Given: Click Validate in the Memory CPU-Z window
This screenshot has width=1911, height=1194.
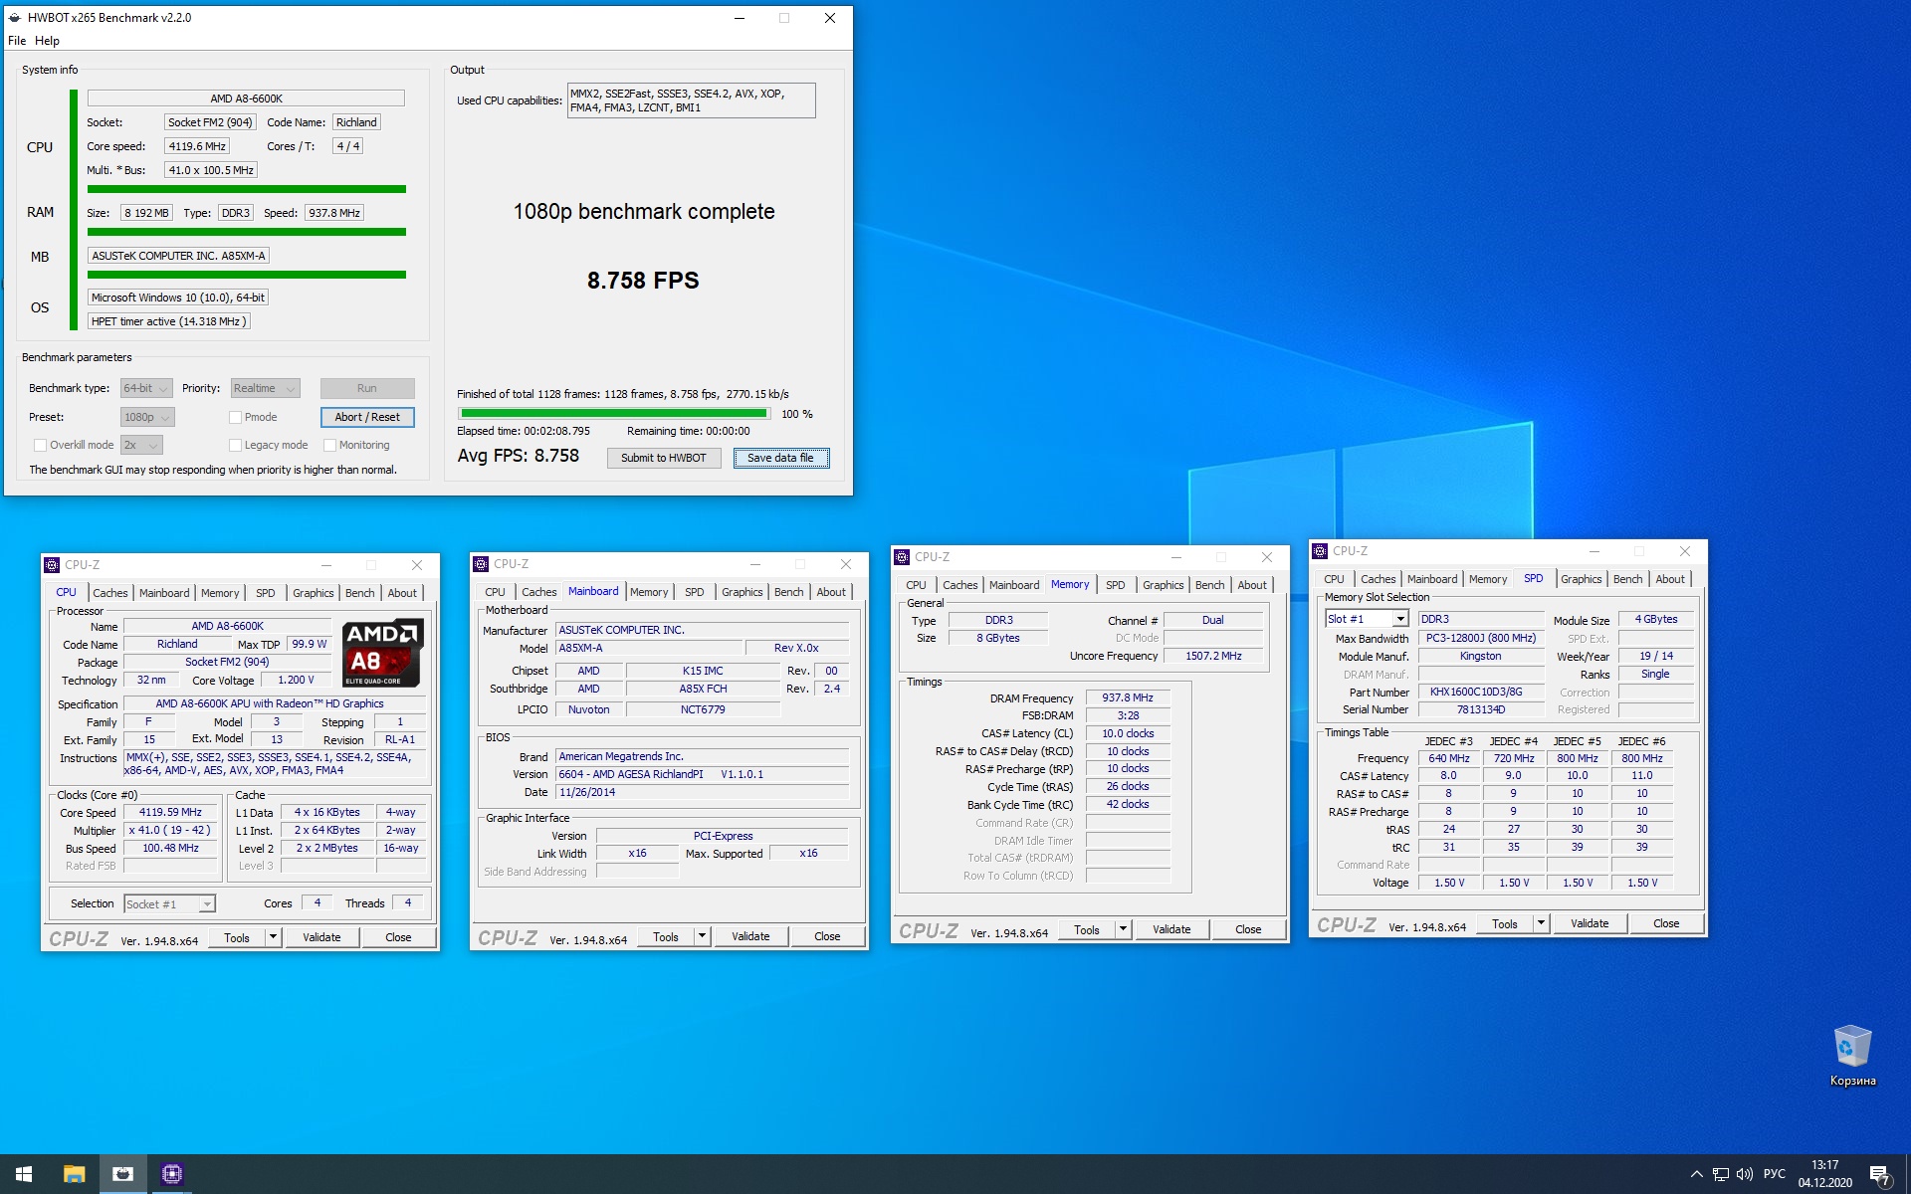Looking at the screenshot, I should [x=1171, y=929].
